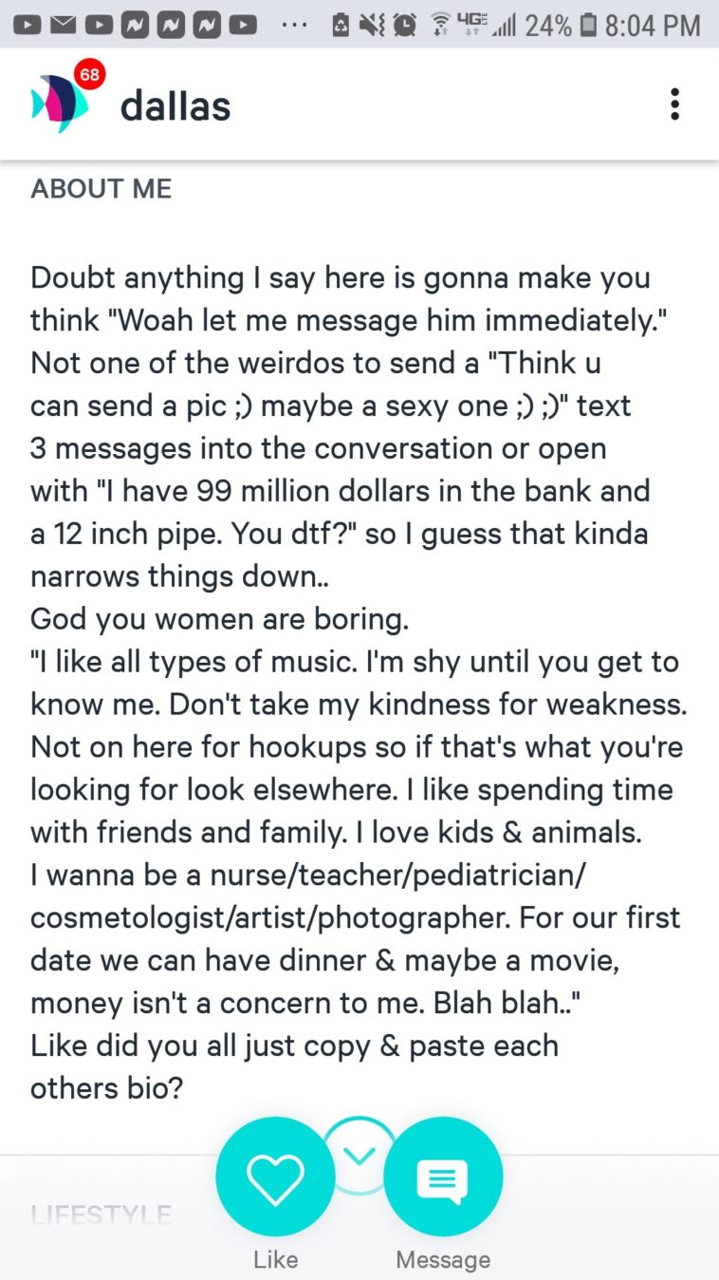Tap the Like text label
Image resolution: width=719 pixels, height=1280 pixels.
tap(275, 1260)
